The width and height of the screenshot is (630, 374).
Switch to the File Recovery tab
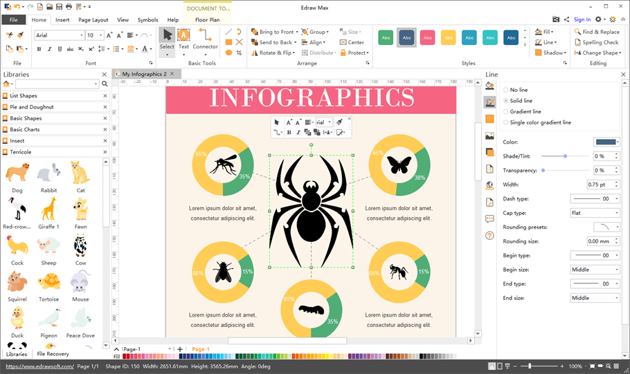[53, 354]
